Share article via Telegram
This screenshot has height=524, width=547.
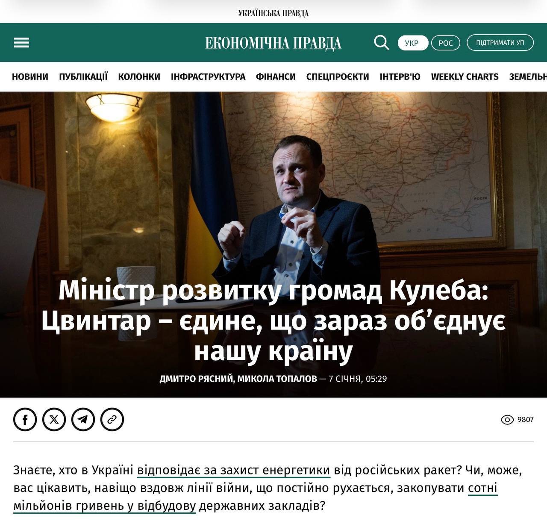click(83, 419)
